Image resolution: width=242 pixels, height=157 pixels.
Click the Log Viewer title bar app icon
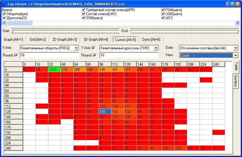click(x=4, y=4)
